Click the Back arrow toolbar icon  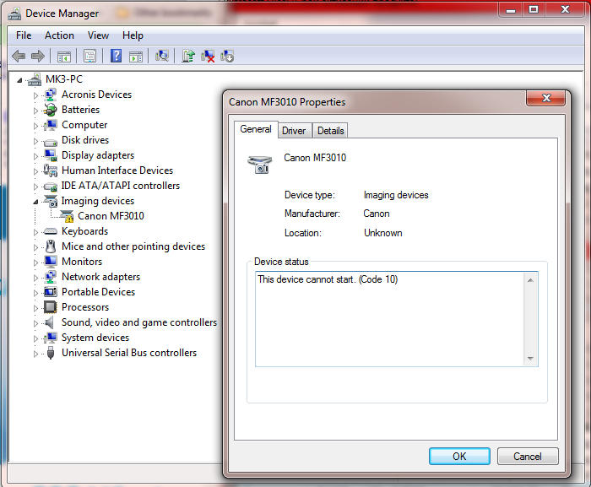(19, 57)
